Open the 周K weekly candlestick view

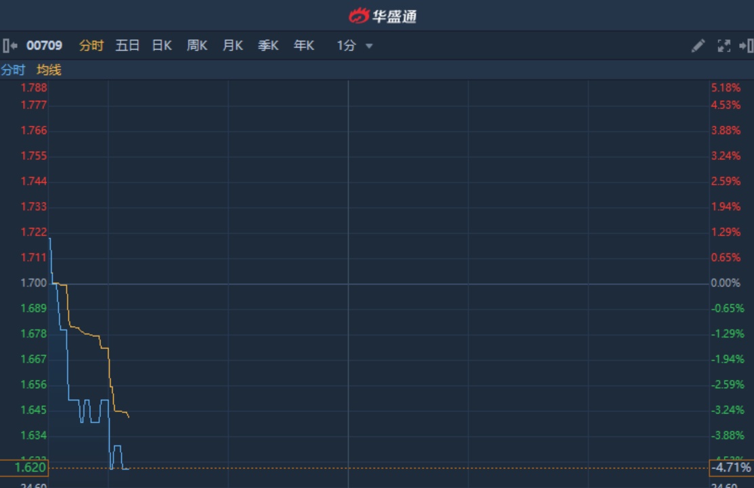(x=197, y=46)
